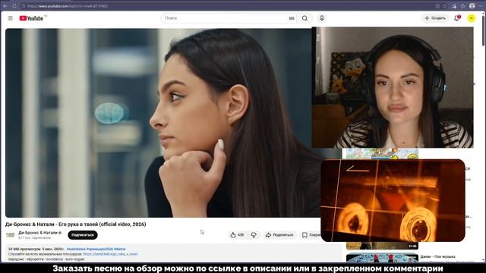Expand the video description box

click(174, 253)
